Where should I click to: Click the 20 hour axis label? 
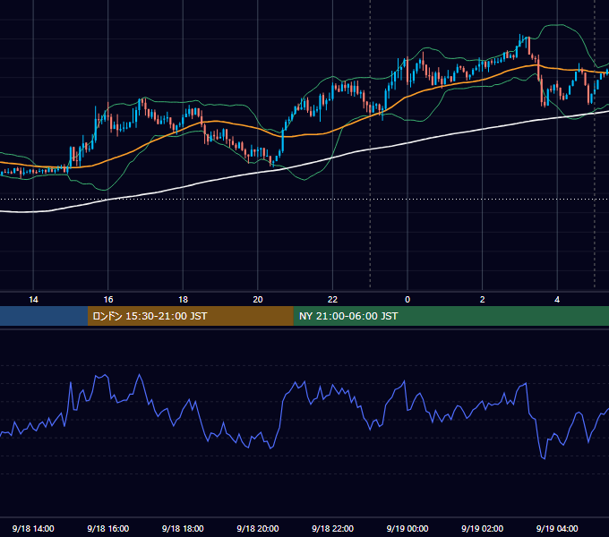[258, 300]
